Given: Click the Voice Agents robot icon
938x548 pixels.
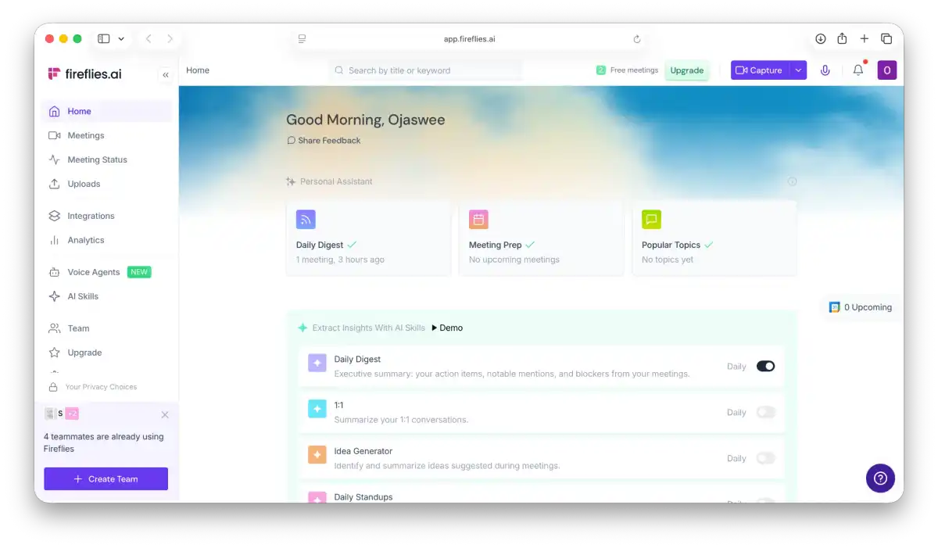Looking at the screenshot, I should 54,272.
